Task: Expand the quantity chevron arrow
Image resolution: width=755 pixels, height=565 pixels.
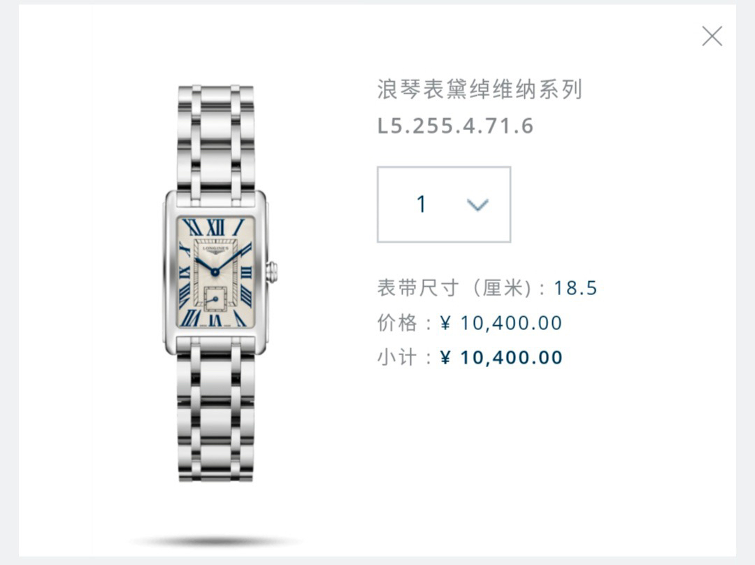Action: (x=477, y=205)
